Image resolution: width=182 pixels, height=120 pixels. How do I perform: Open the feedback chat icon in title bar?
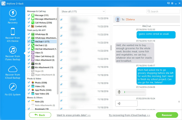click(168, 3)
